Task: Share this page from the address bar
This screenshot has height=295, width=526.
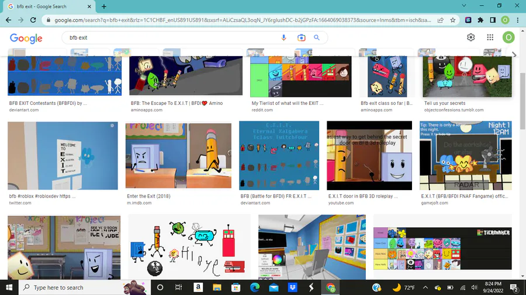Action: point(441,20)
